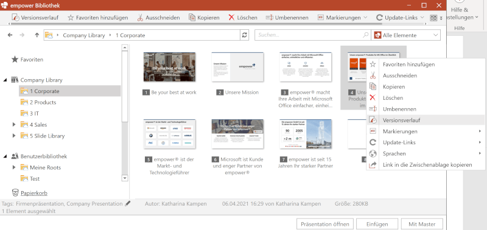Expand the 5 Slide Library folder

(13, 136)
